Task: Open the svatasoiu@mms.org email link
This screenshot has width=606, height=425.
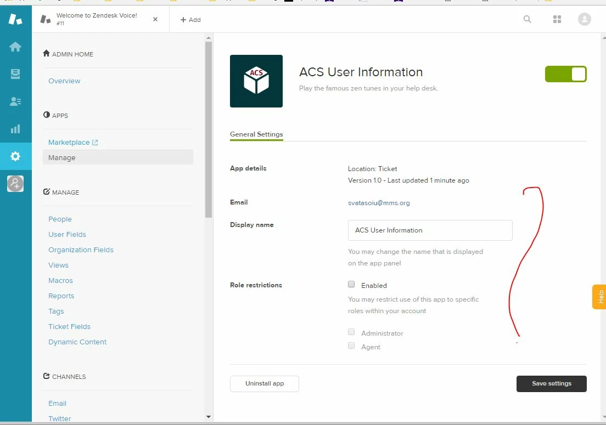Action: click(x=379, y=203)
